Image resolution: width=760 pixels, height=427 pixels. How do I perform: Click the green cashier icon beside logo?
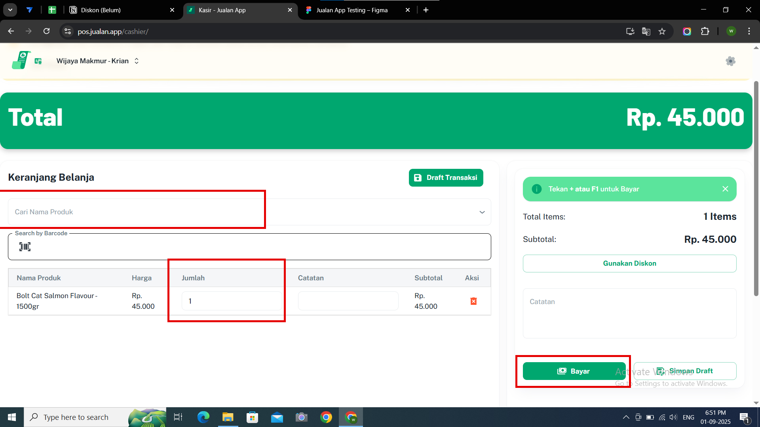click(x=38, y=61)
